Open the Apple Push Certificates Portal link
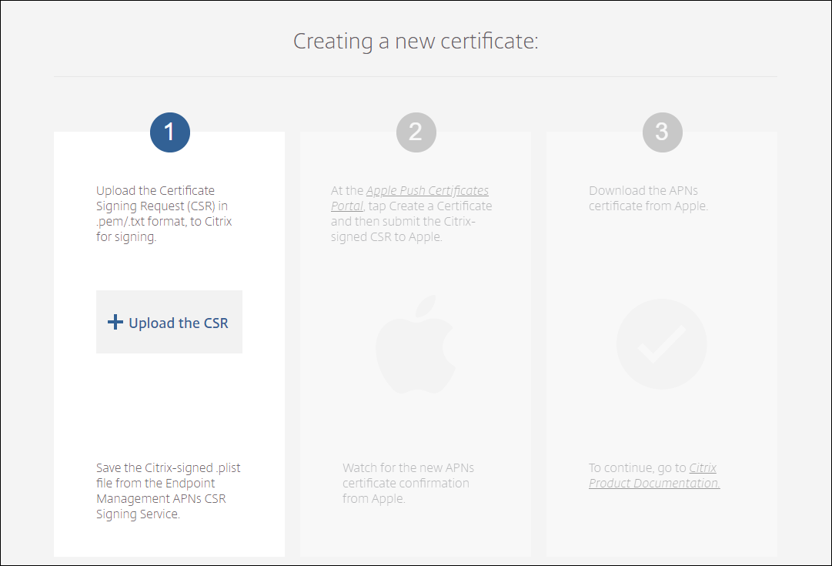The height and width of the screenshot is (566, 832). tap(409, 198)
